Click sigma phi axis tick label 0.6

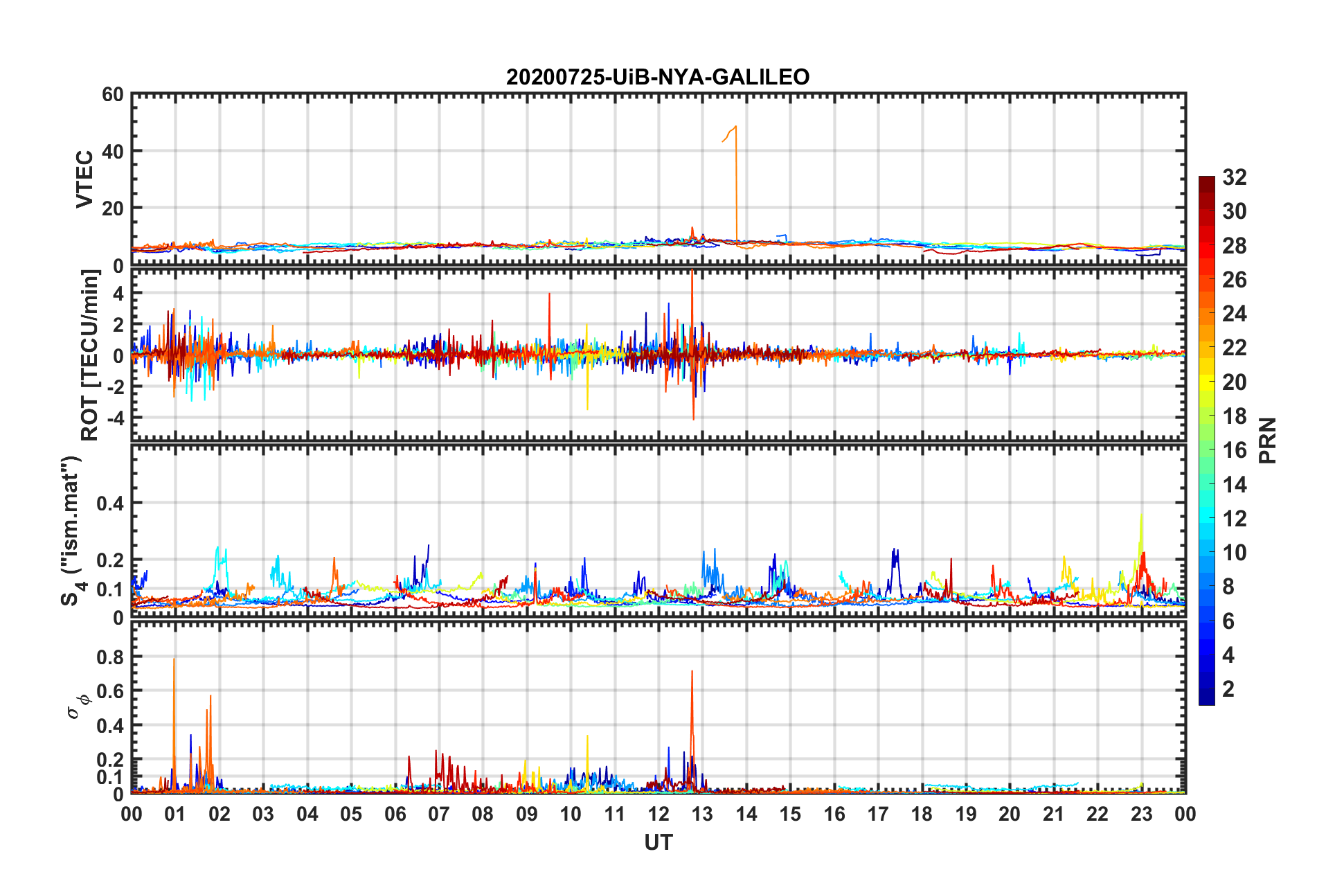point(109,691)
